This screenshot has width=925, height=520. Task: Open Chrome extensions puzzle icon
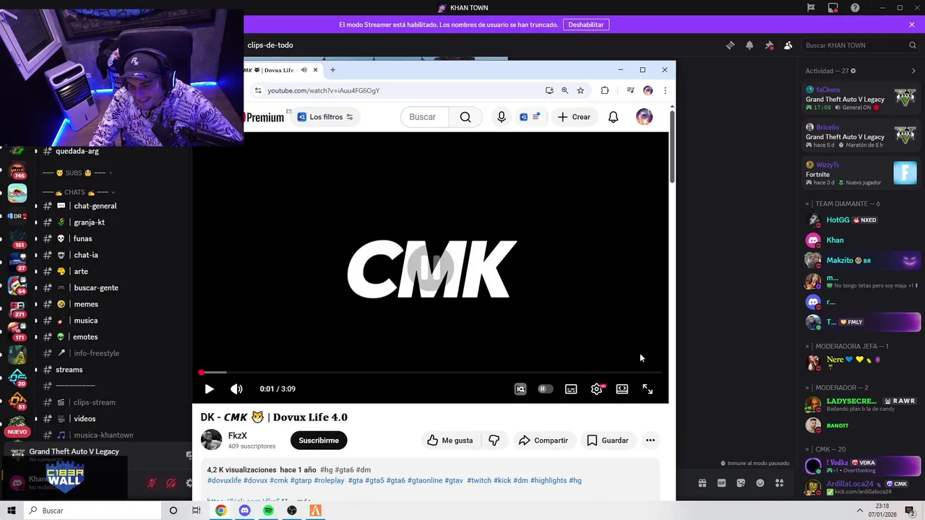(605, 90)
